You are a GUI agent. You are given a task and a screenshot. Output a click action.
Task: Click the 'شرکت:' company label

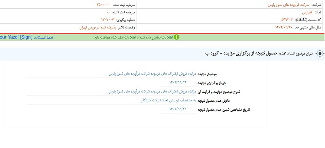pyautogui.click(x=316, y=5)
